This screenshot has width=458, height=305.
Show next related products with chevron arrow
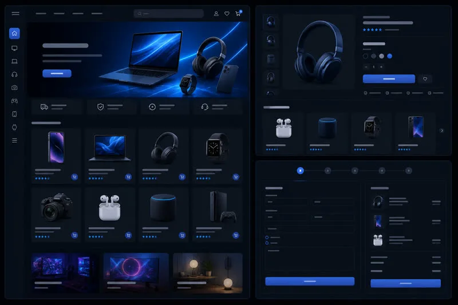click(x=441, y=130)
